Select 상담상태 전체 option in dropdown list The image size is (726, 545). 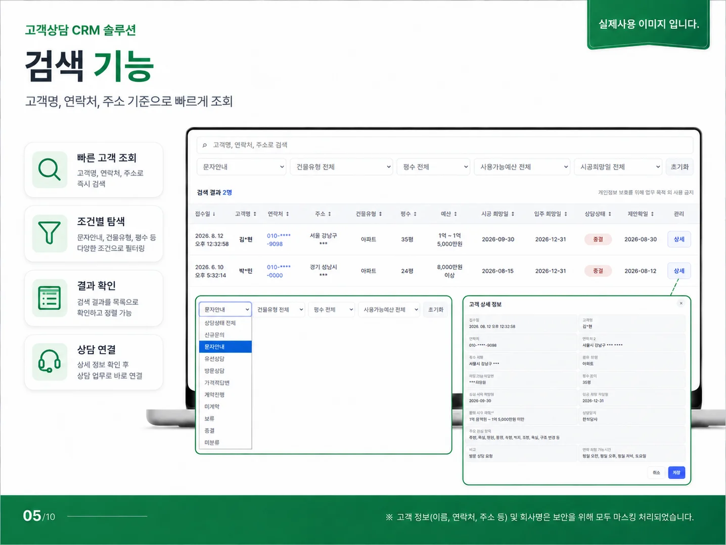coord(225,323)
